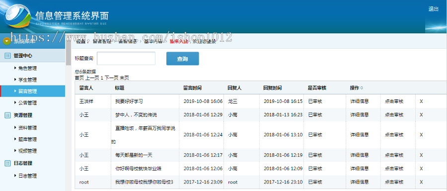Delete the root row with X

point(421,182)
